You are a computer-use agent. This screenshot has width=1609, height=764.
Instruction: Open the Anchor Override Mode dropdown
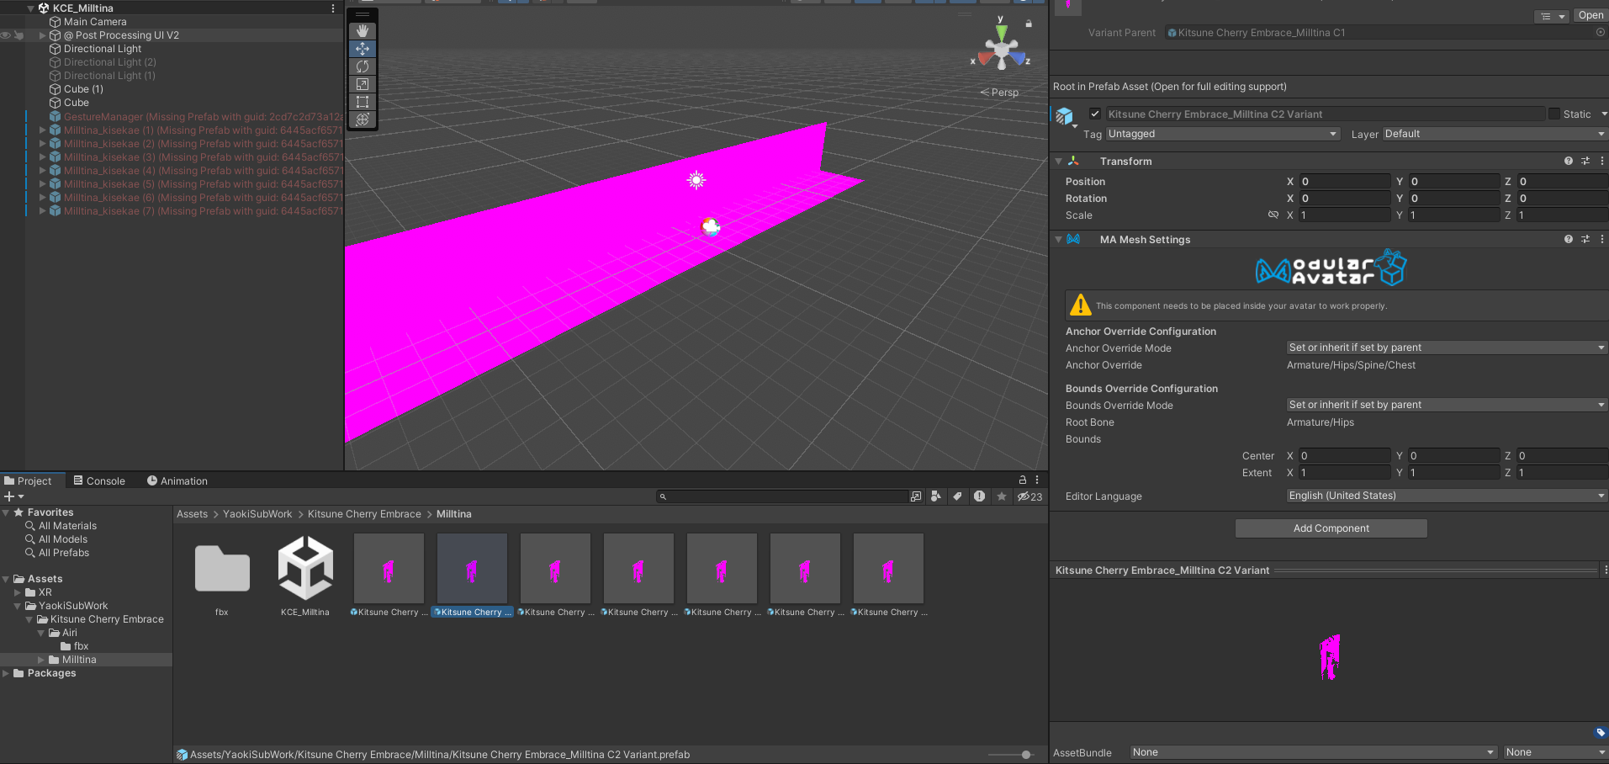(1447, 348)
